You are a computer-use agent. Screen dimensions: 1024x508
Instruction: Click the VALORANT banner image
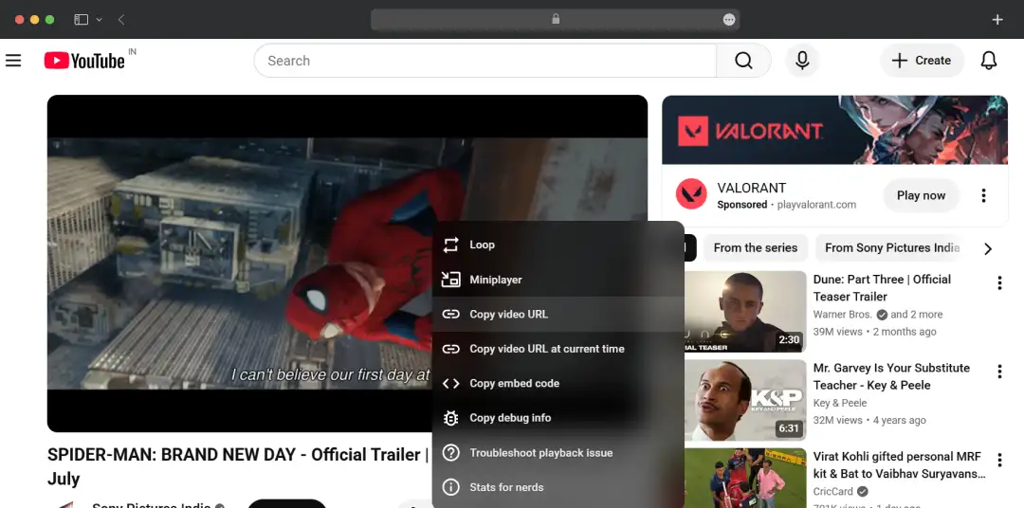tap(834, 129)
